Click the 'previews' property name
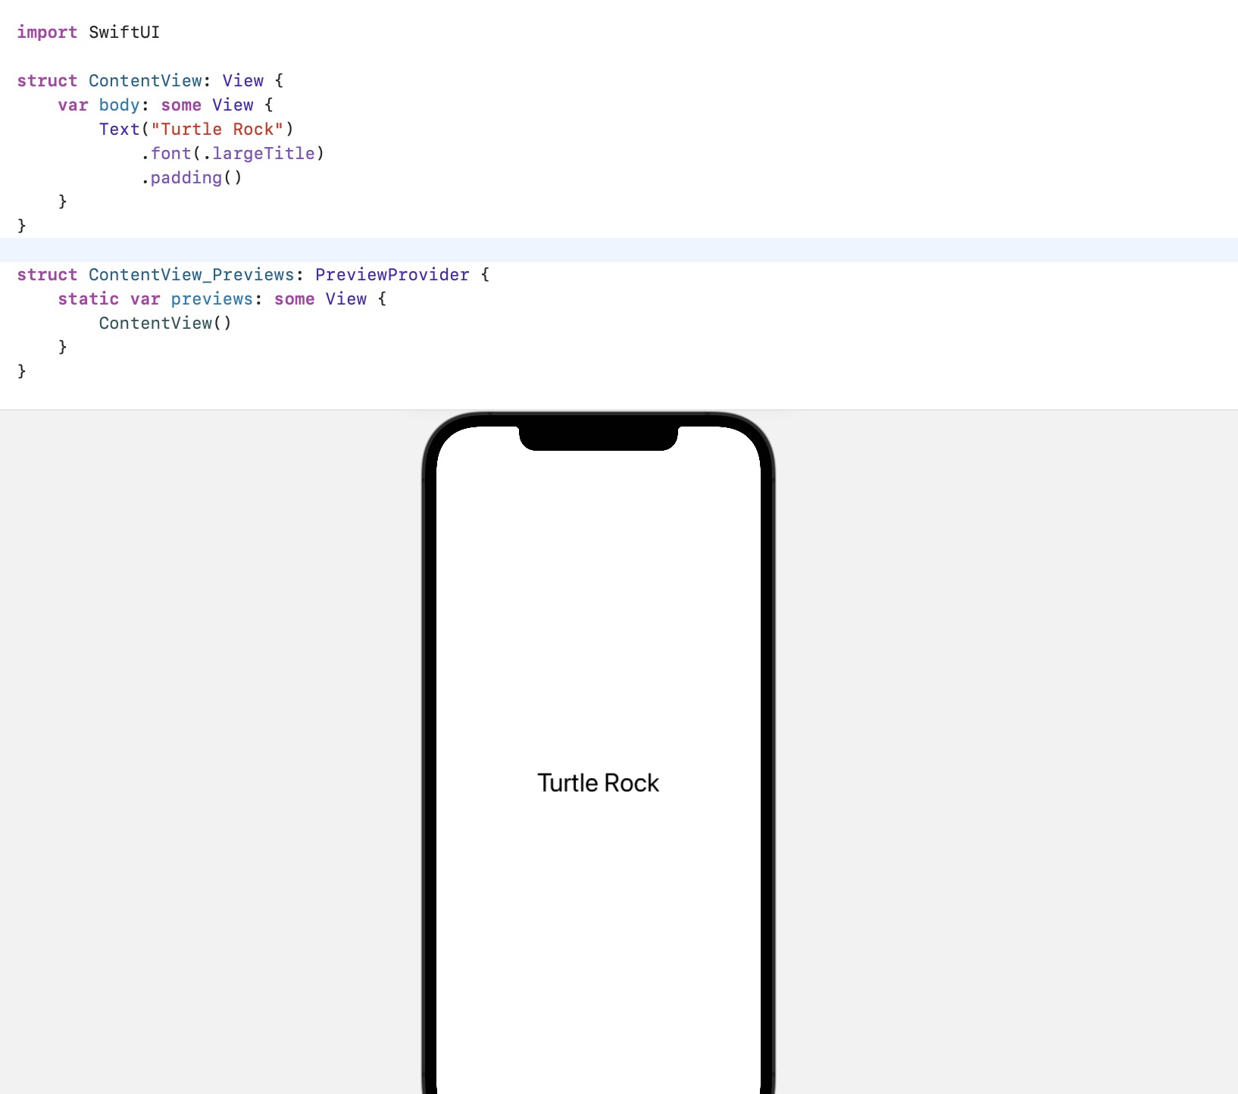1238x1094 pixels. pos(212,299)
